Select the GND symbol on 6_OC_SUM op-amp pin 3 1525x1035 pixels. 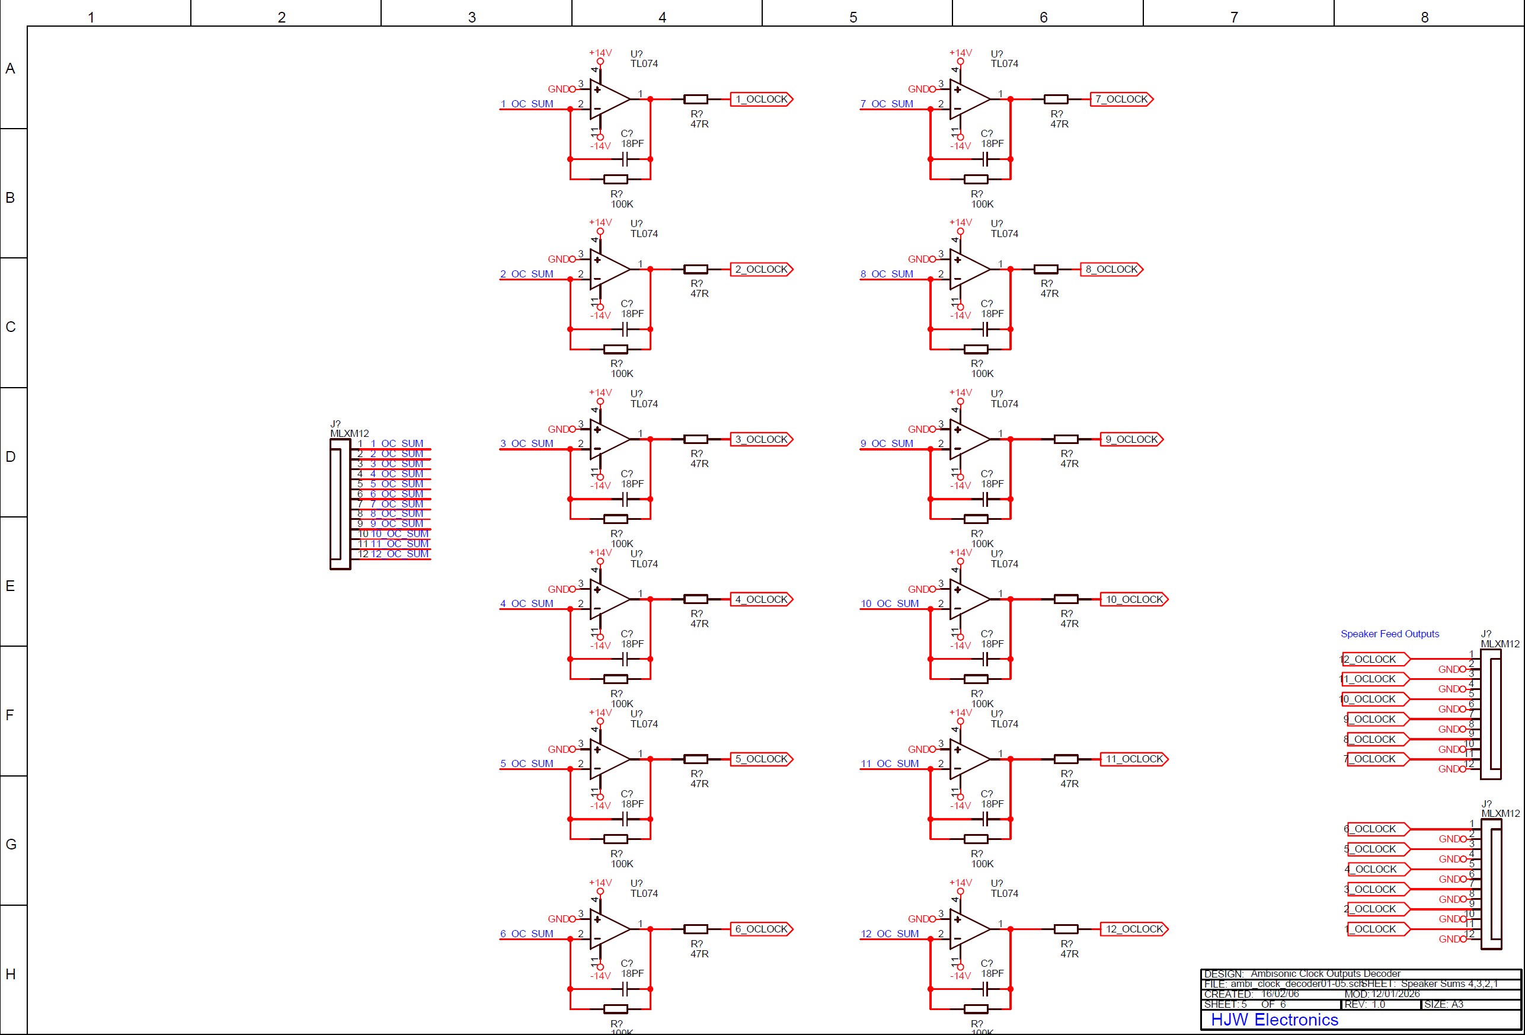tap(562, 919)
